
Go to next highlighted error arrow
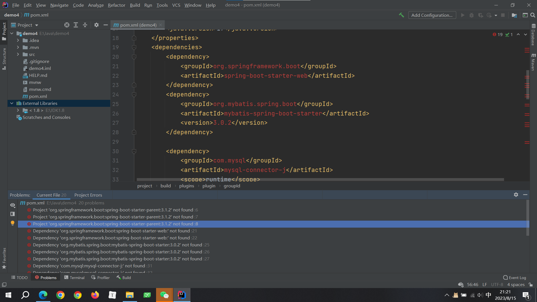click(x=526, y=34)
